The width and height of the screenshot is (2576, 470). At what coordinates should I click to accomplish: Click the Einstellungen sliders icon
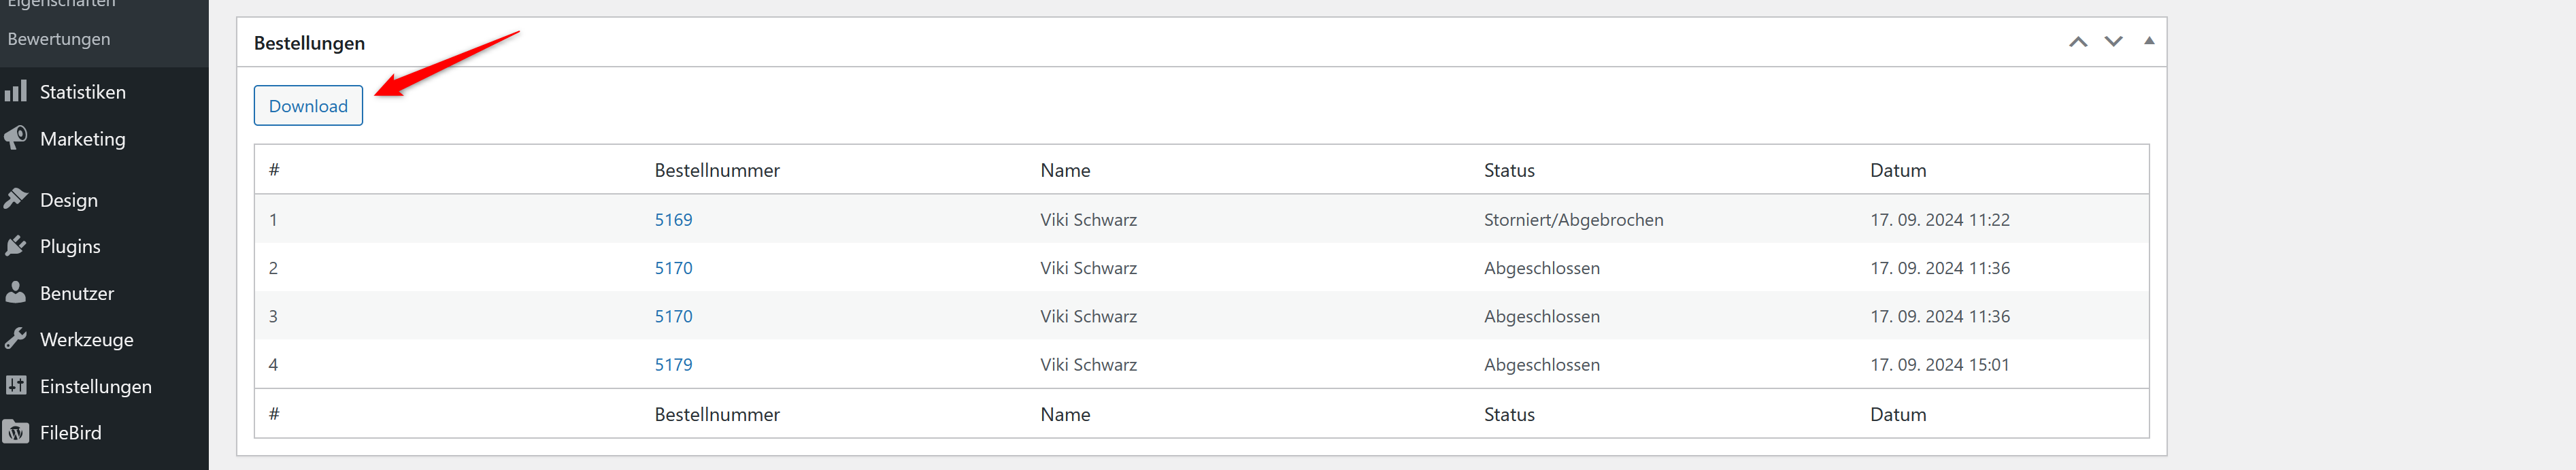click(16, 386)
